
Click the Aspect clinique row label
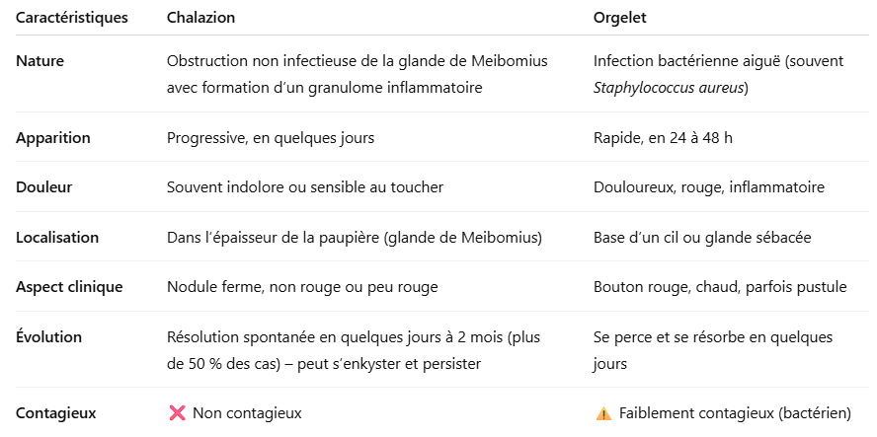tap(69, 287)
